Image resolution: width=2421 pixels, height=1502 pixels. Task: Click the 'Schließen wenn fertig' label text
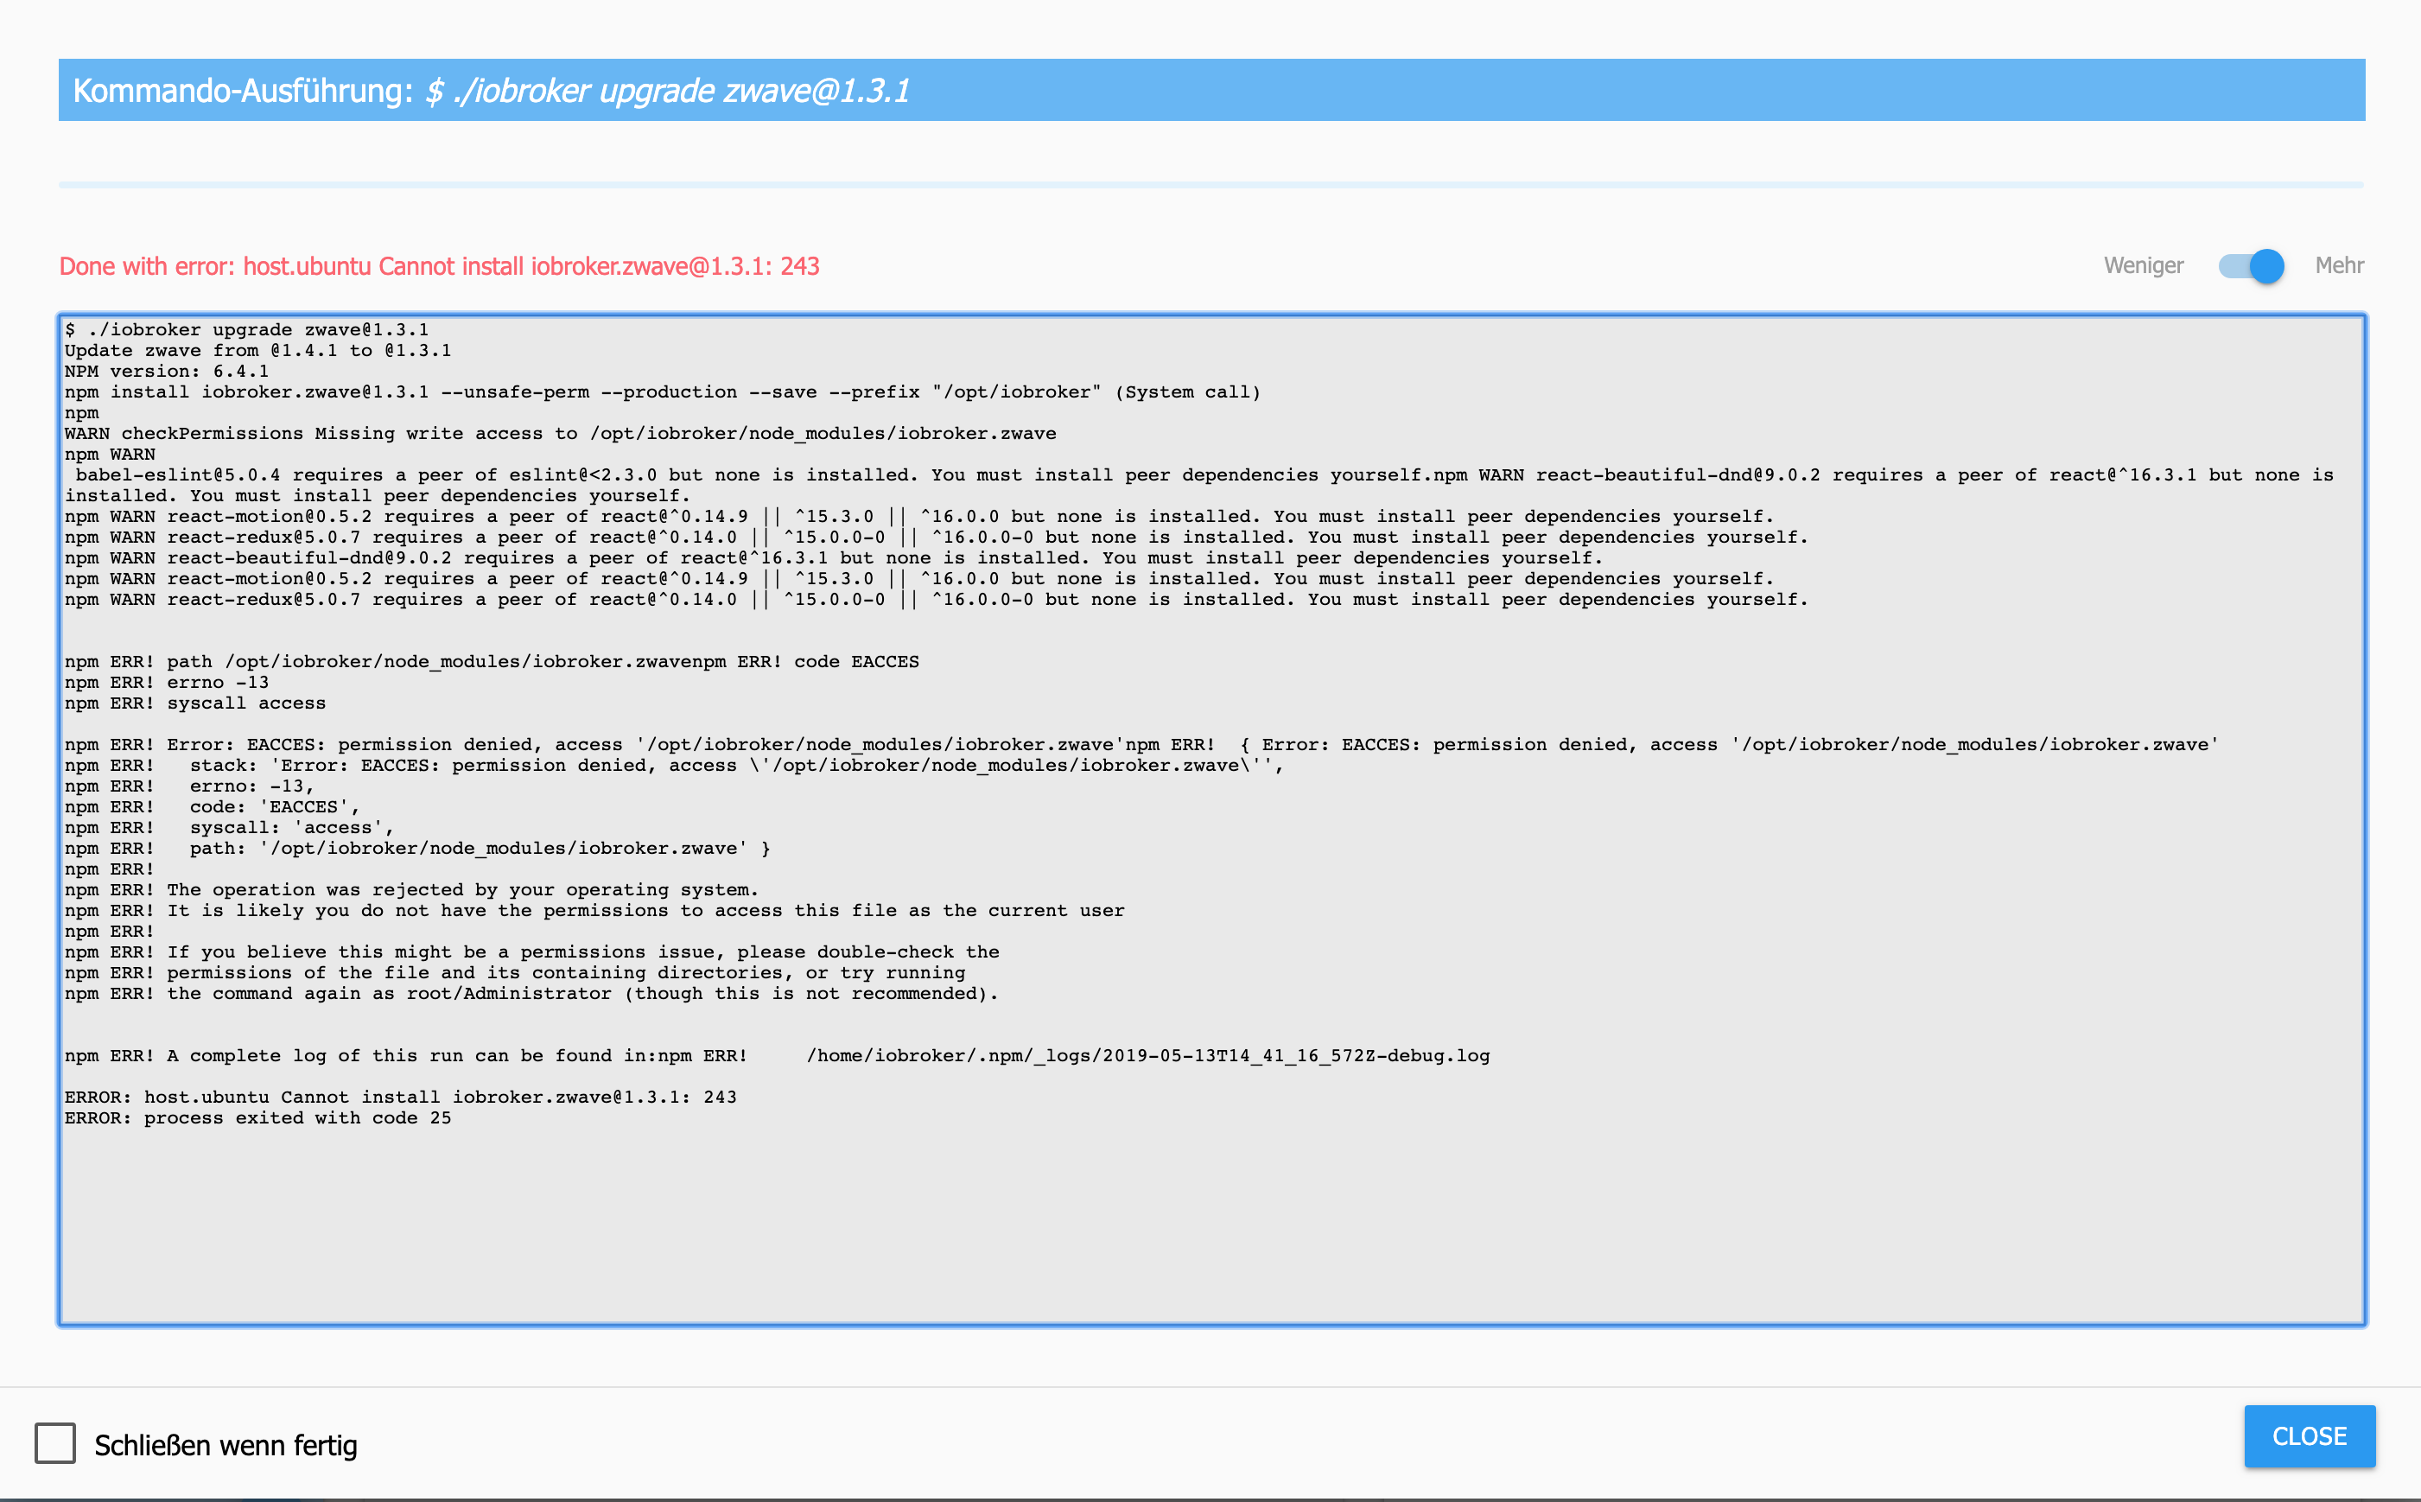(226, 1445)
